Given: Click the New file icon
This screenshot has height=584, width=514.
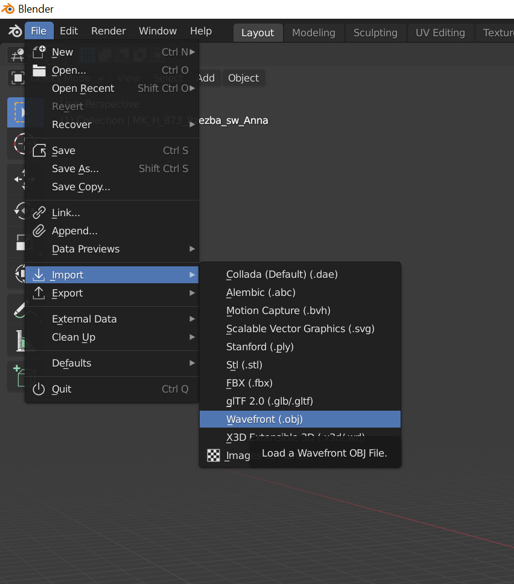Looking at the screenshot, I should coord(39,52).
